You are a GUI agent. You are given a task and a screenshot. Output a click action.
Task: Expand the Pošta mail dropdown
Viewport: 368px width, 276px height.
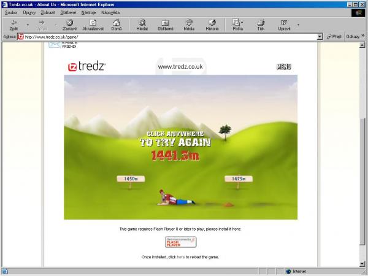click(x=246, y=25)
